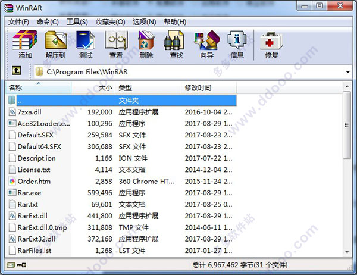Image resolution: width=357 pixels, height=275 pixels.
Task: Click the Default.SFX file icon
Action: pyautogui.click(x=12, y=135)
